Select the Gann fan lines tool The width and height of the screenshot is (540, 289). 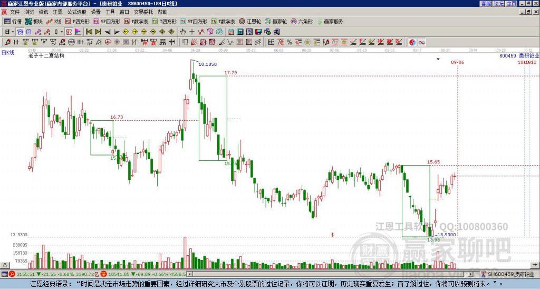coord(194,42)
